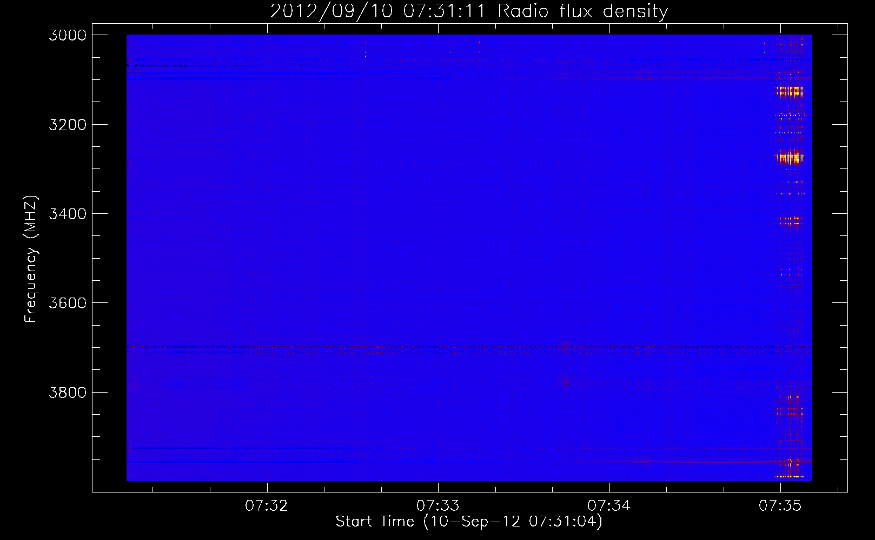Viewport: 875px width, 540px height.
Task: Click the 07:32 time tick label
Action: coord(267,505)
